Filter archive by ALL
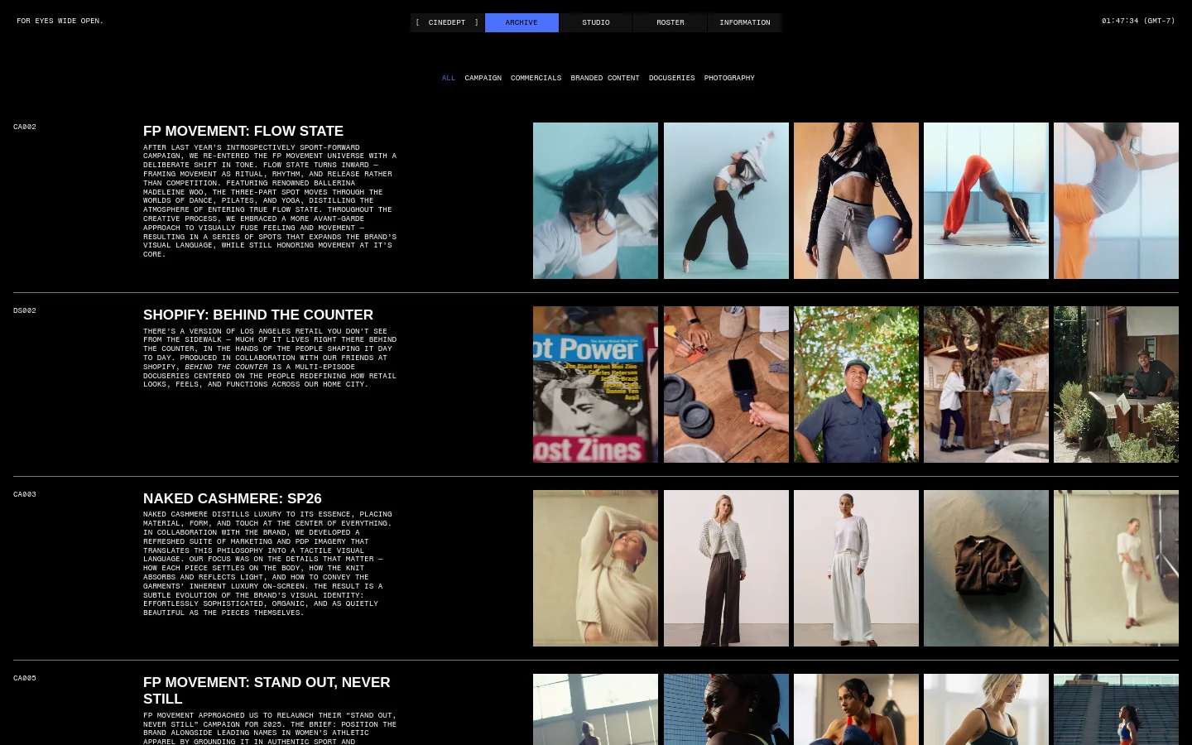This screenshot has width=1192, height=745. (449, 78)
